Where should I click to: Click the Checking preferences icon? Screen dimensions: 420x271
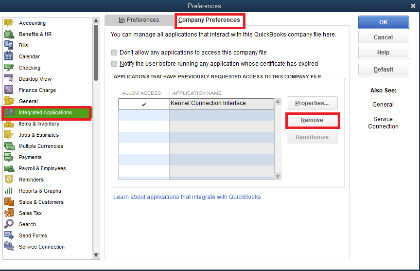click(x=9, y=68)
